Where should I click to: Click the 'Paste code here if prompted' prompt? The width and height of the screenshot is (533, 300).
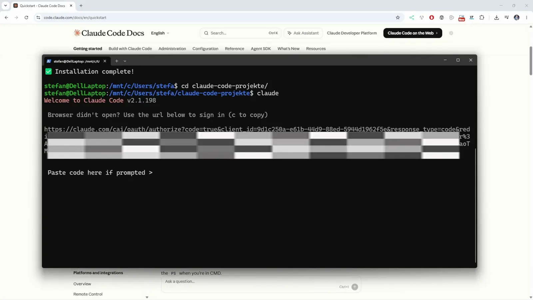(100, 173)
